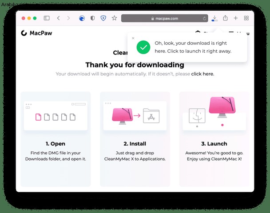Screen dimensions: 270x213
Task: Click the pink DMG file icon
Action: (x=38, y=117)
